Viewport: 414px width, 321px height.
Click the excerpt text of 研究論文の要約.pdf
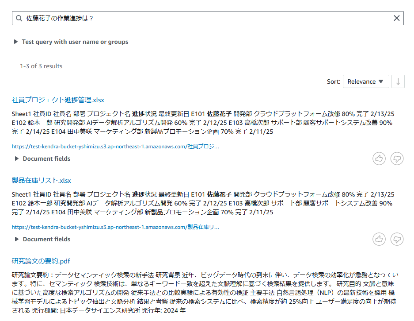tap(205, 293)
